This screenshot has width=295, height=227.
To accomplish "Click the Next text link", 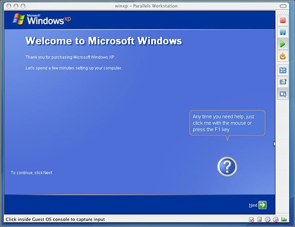I will [253, 205].
